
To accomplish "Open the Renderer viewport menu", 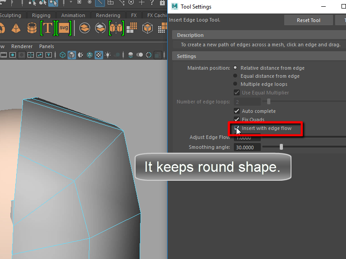I will 22,46.
